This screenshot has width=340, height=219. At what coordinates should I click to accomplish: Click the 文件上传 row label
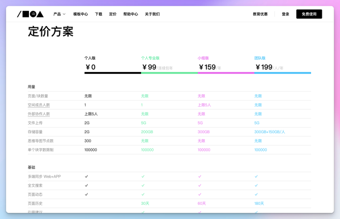coord(35,123)
